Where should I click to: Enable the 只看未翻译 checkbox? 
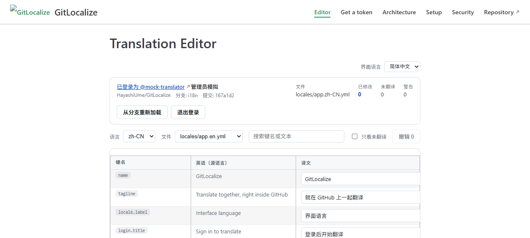click(354, 137)
